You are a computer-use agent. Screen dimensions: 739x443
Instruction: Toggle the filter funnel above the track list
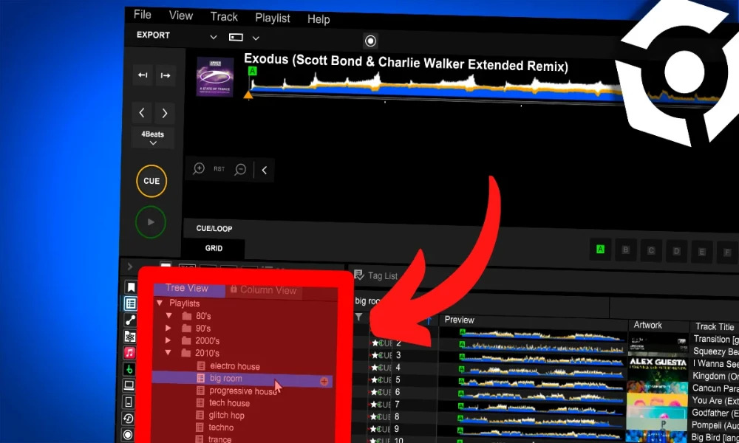click(359, 316)
